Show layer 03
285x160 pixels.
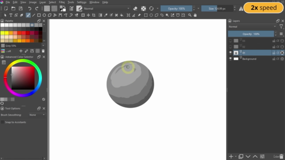[x=231, y=41]
